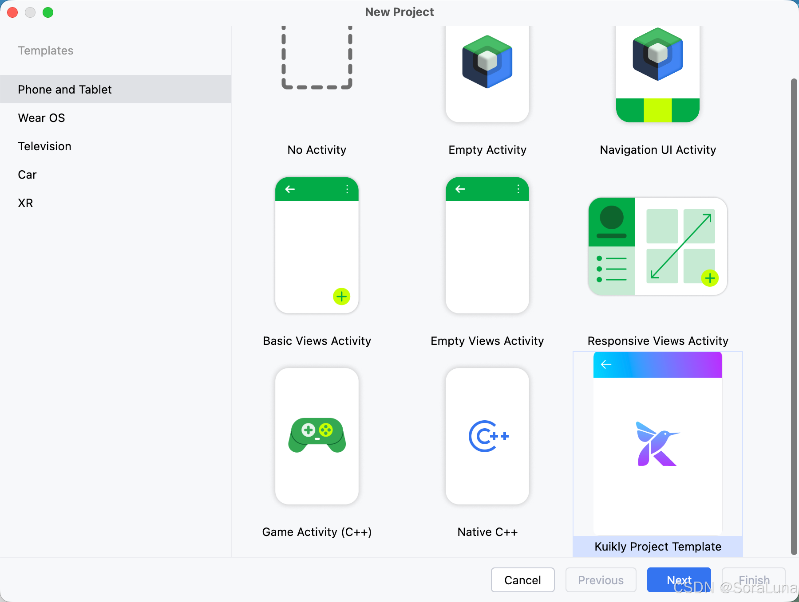The height and width of the screenshot is (602, 799).
Task: Pick the Native C++ template icon
Action: pyautogui.click(x=487, y=436)
